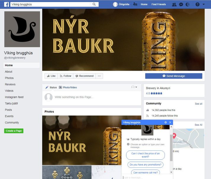Image resolution: width=211 pixels, height=179 pixels.
Task: Open Instagram feed section
Action: click(14, 97)
